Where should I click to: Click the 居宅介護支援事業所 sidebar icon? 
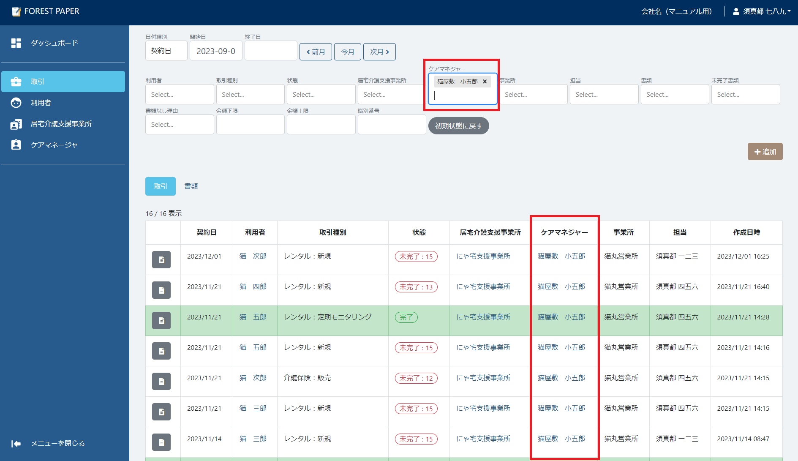click(16, 124)
